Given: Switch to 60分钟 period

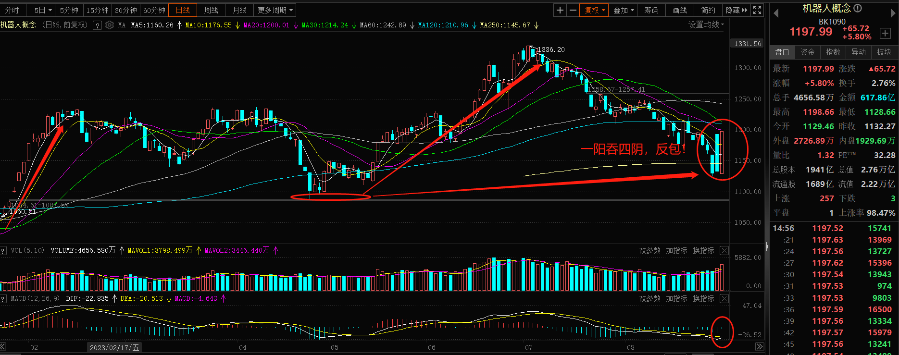Looking at the screenshot, I should click(154, 10).
